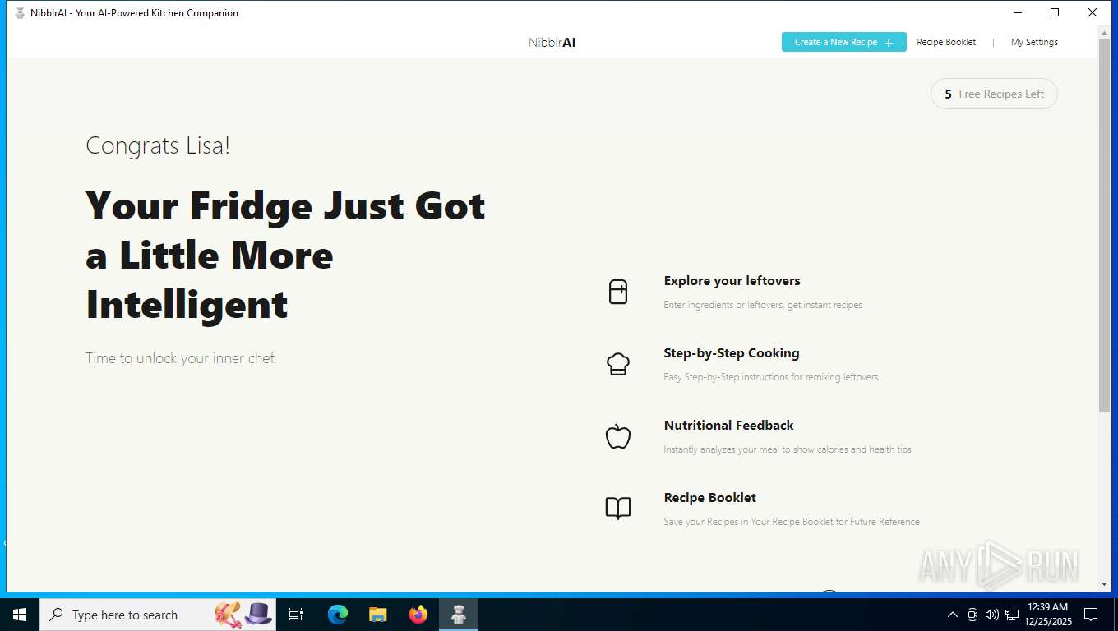Click the Step-by-Step Cooking heading

pos(732,353)
